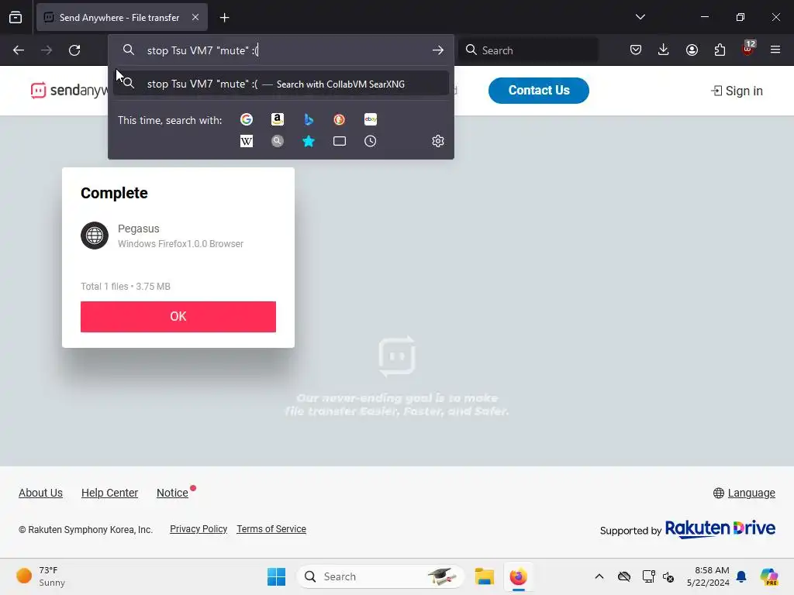This screenshot has height=595, width=794.
Task: Search in Bookmarks via star icon
Action: [x=309, y=141]
